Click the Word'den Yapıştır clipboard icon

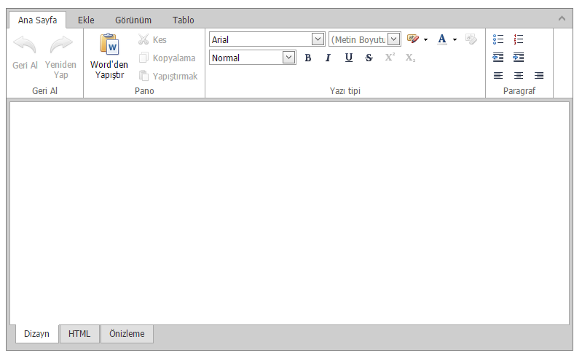click(109, 44)
